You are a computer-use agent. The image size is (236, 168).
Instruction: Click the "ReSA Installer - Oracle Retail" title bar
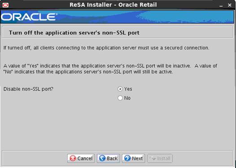click(113, 5)
